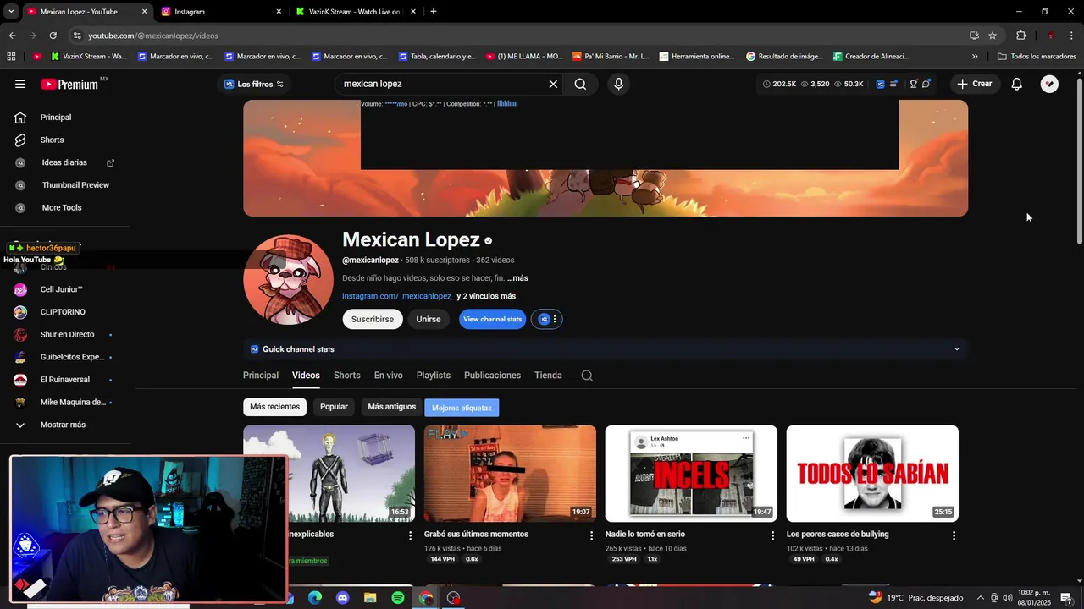Image resolution: width=1084 pixels, height=609 pixels.
Task: Select the 'Más recientes' sort chip
Action: tap(274, 407)
